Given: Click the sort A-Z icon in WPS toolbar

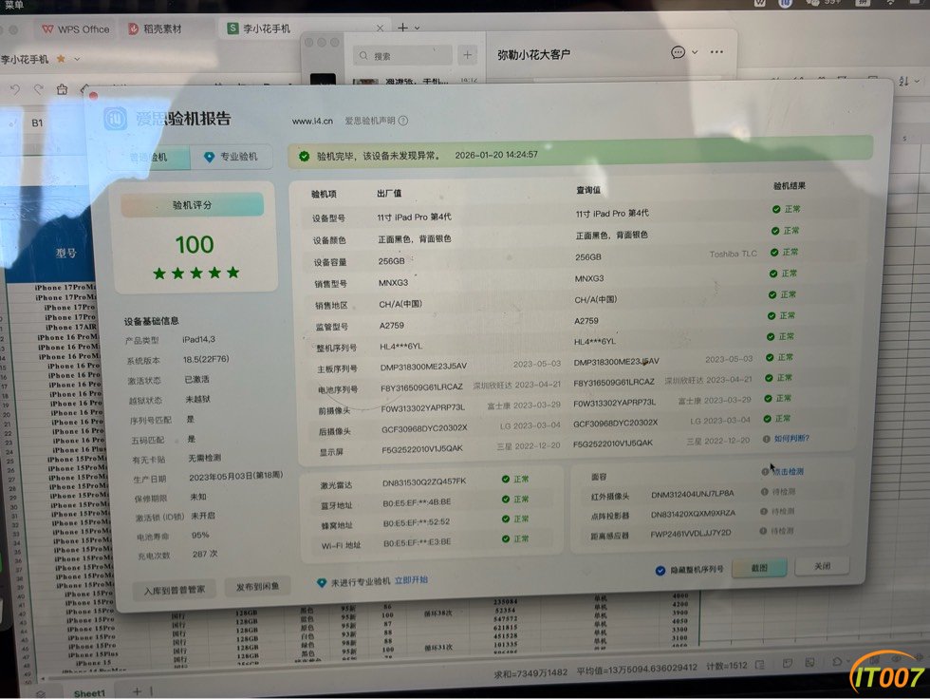Looking at the screenshot, I should coord(903,81).
